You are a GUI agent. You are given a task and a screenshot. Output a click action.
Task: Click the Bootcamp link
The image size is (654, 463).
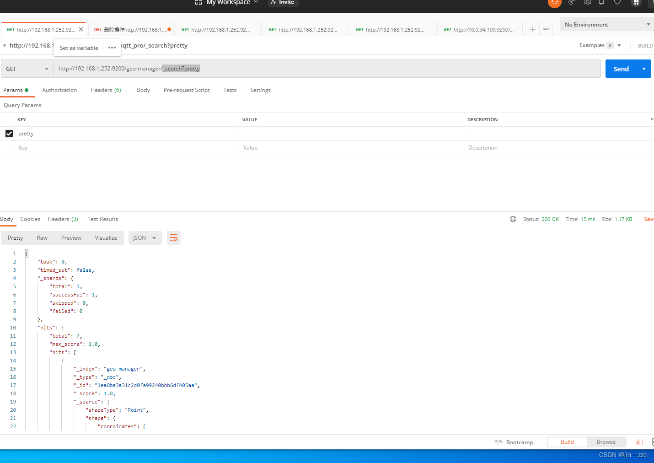tap(520, 442)
